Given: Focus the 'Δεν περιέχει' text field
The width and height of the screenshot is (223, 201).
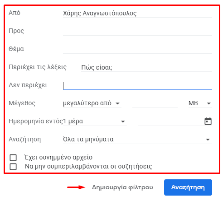Looking at the screenshot, I should pos(137,85).
